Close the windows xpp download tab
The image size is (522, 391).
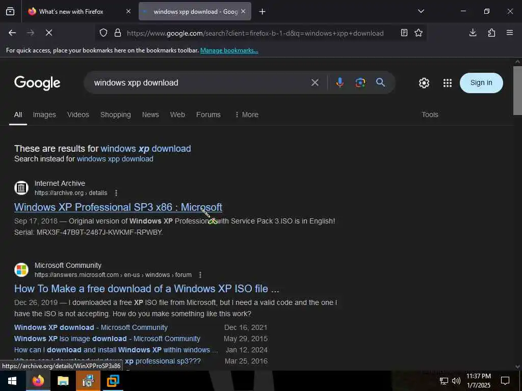pos(243,11)
